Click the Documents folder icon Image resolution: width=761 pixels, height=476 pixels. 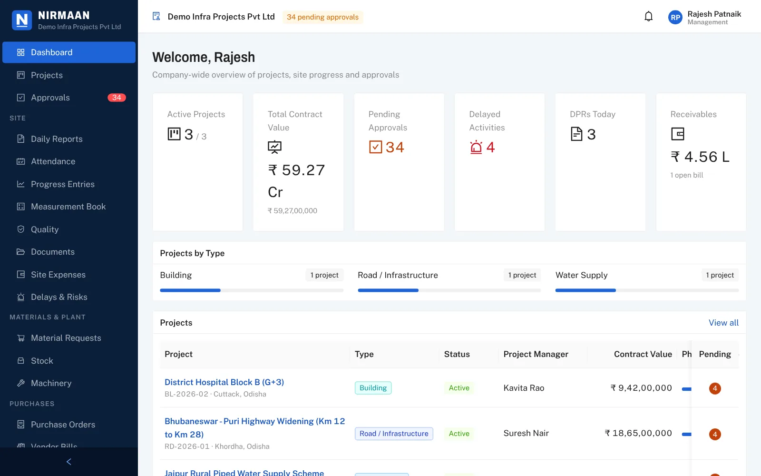click(21, 252)
